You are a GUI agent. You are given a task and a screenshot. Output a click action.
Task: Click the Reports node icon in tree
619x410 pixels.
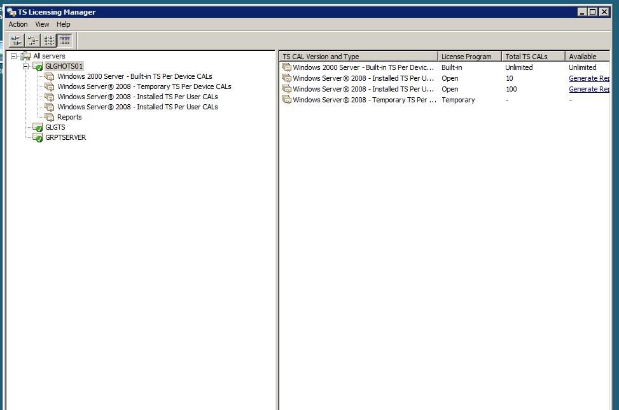[x=50, y=117]
